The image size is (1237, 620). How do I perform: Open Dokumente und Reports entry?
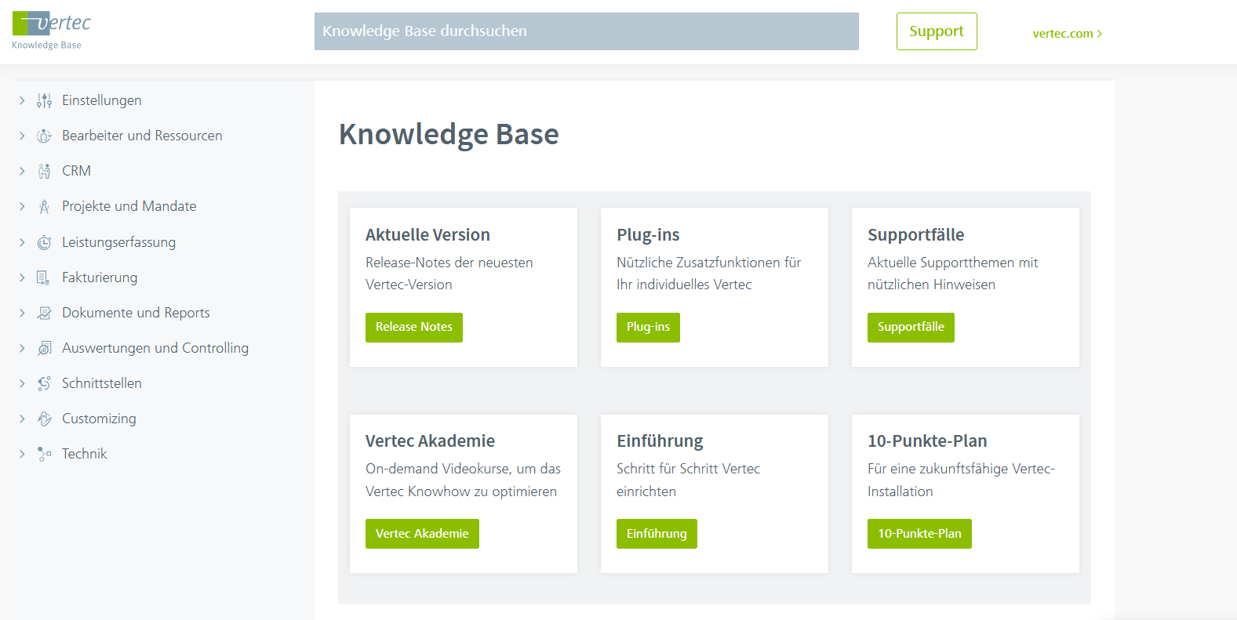click(x=136, y=313)
